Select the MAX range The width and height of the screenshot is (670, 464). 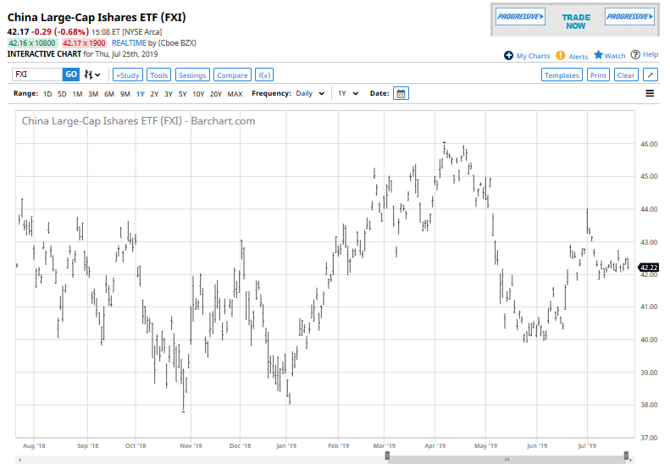[235, 94]
